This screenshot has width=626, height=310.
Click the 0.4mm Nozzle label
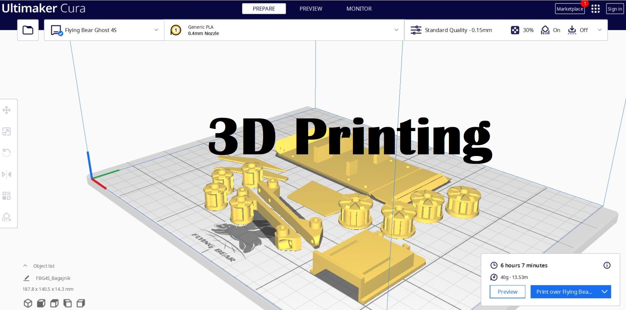pos(203,33)
